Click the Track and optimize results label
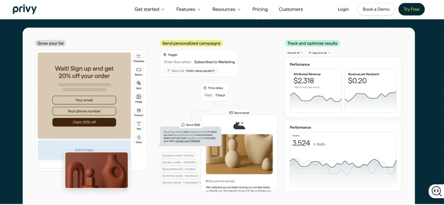 [312, 43]
